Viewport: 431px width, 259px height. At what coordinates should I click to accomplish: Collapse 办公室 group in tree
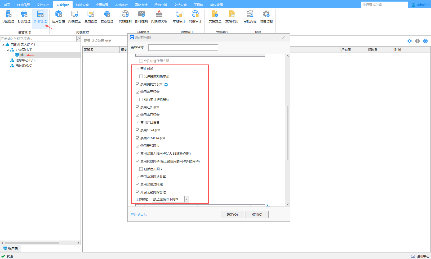point(8,50)
